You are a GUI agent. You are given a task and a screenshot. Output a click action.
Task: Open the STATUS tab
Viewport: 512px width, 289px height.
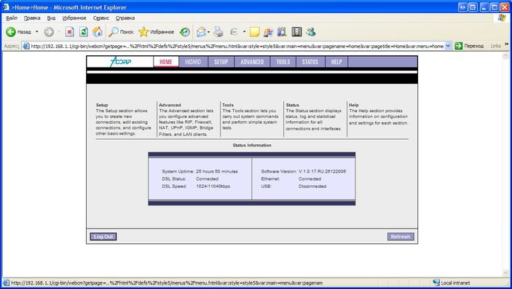pyautogui.click(x=310, y=62)
